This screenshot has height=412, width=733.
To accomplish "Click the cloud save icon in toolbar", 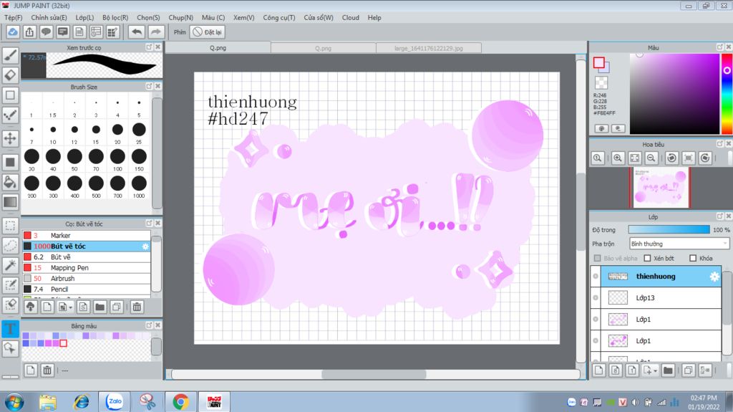I will [13, 32].
